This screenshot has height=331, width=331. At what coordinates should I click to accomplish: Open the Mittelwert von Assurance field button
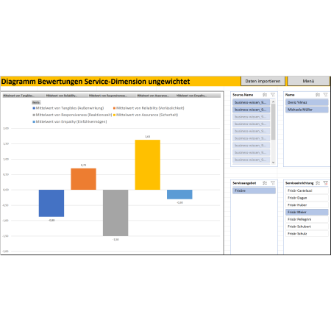[x=153, y=96]
